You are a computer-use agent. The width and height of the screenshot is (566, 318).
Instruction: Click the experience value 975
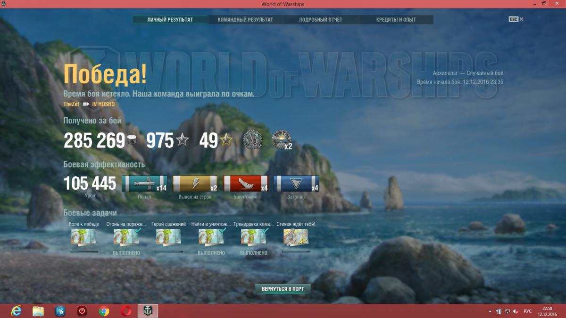click(160, 140)
